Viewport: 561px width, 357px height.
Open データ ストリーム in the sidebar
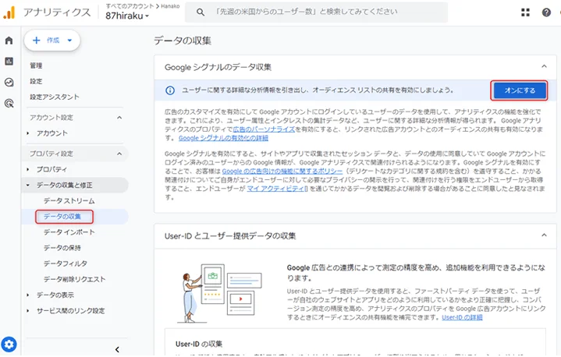click(x=69, y=201)
